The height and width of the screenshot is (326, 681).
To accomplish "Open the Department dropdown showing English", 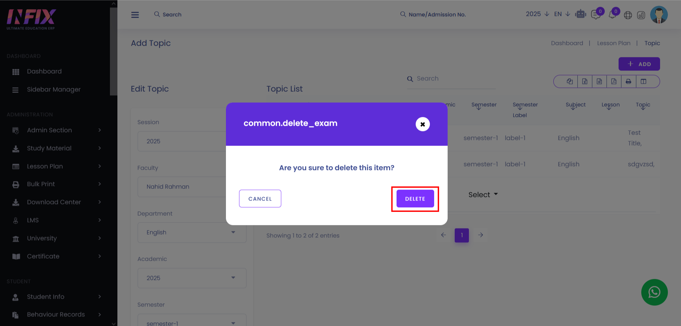I will click(x=192, y=232).
